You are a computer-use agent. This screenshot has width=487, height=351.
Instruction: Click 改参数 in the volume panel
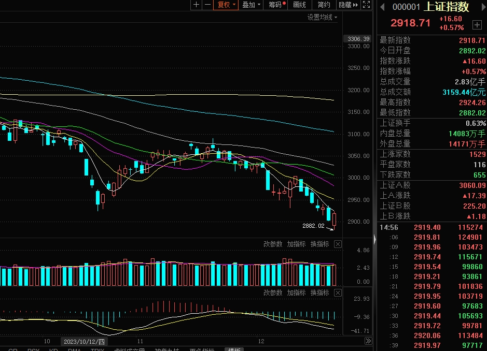[x=273, y=244]
